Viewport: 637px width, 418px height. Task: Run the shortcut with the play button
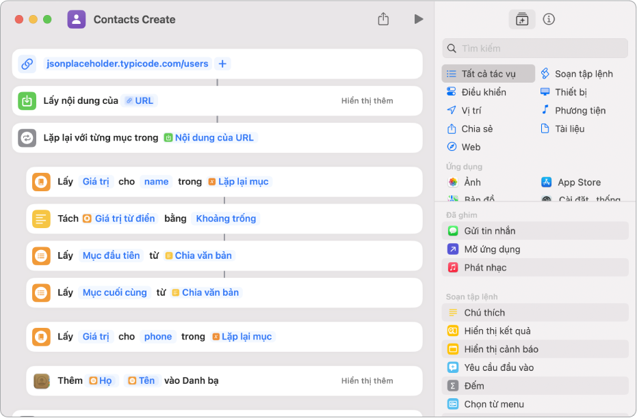(419, 19)
